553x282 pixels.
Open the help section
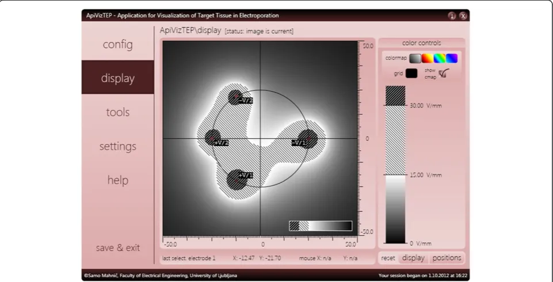118,180
